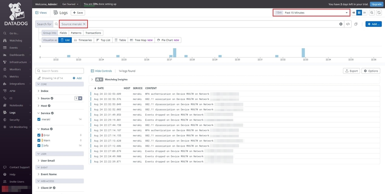This screenshot has width=385, height=194.
Task: Click the UX Monitoring sidebar icon
Action: tap(5, 127)
